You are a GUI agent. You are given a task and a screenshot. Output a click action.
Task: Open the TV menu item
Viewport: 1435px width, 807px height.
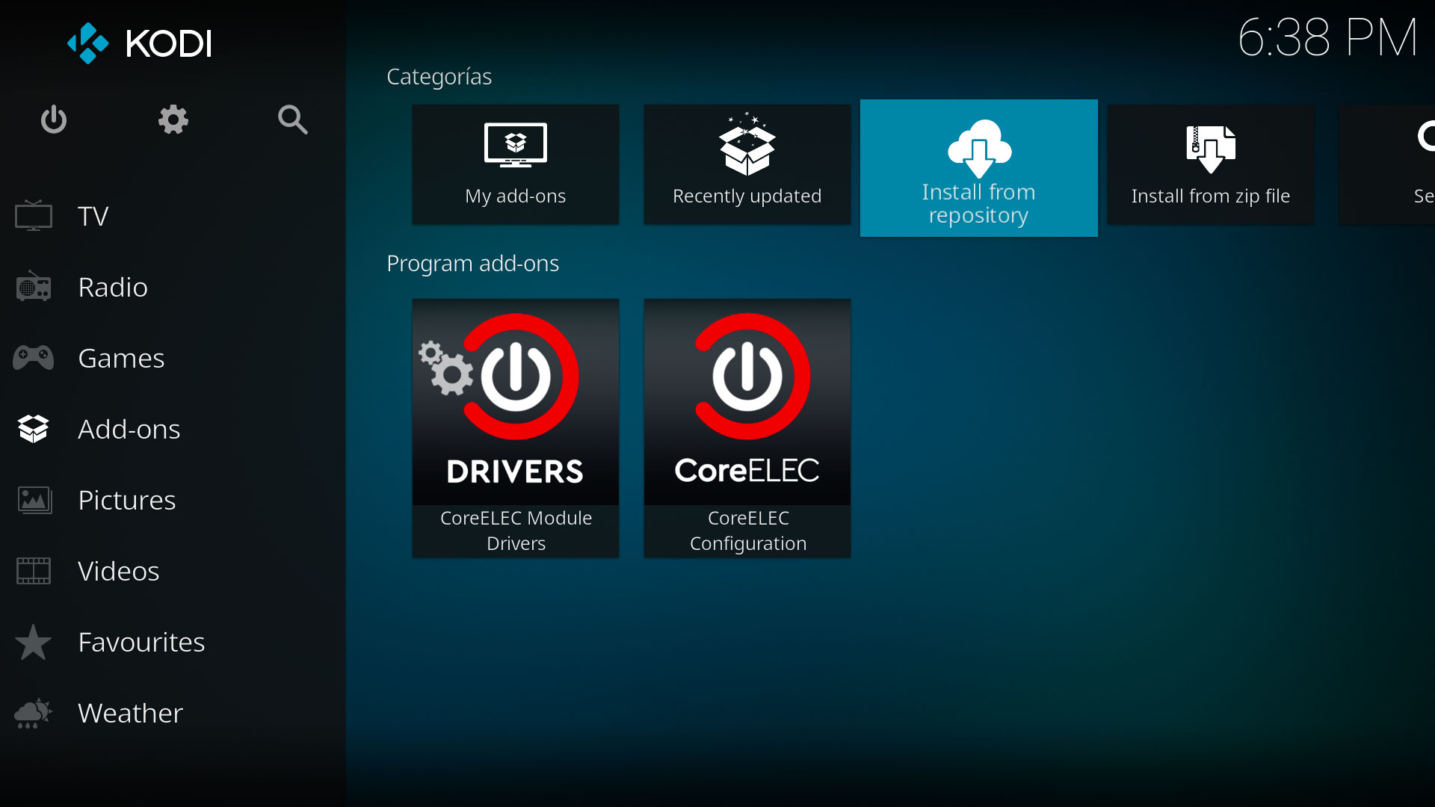tap(173, 216)
